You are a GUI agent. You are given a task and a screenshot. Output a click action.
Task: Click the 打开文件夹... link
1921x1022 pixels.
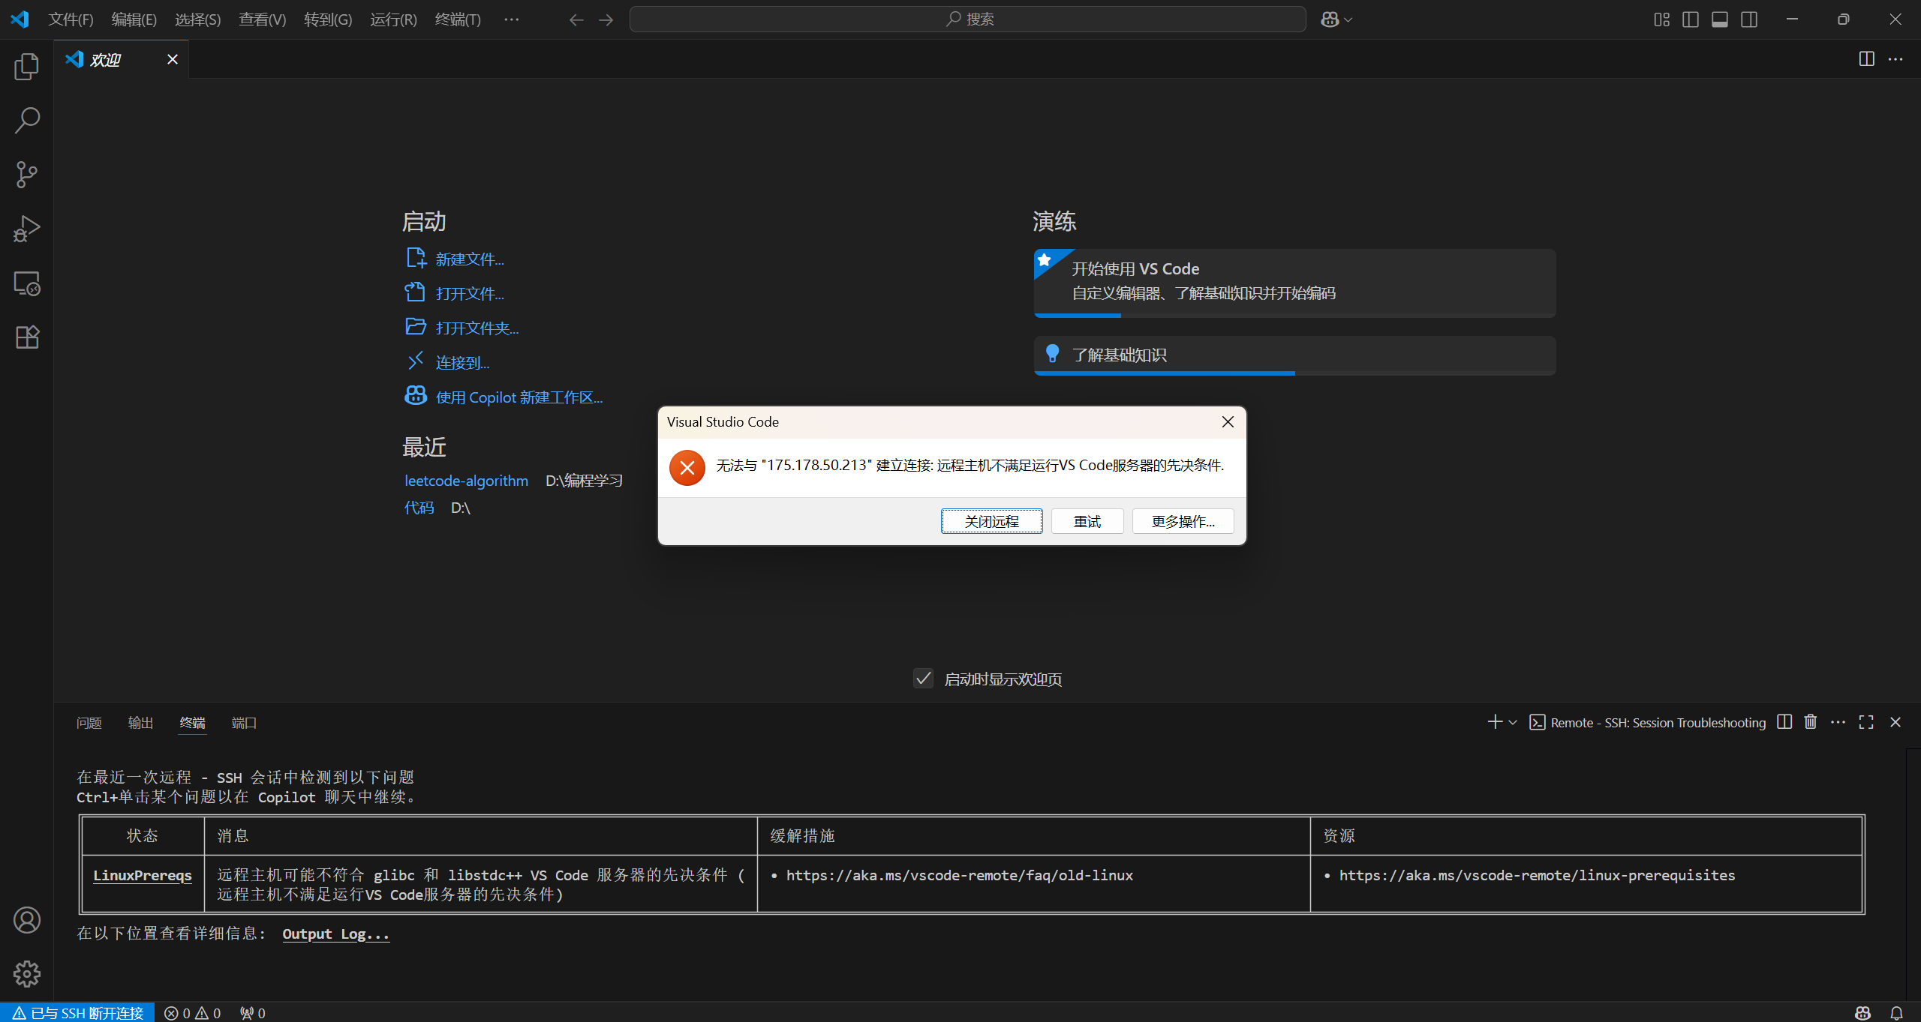click(x=477, y=328)
